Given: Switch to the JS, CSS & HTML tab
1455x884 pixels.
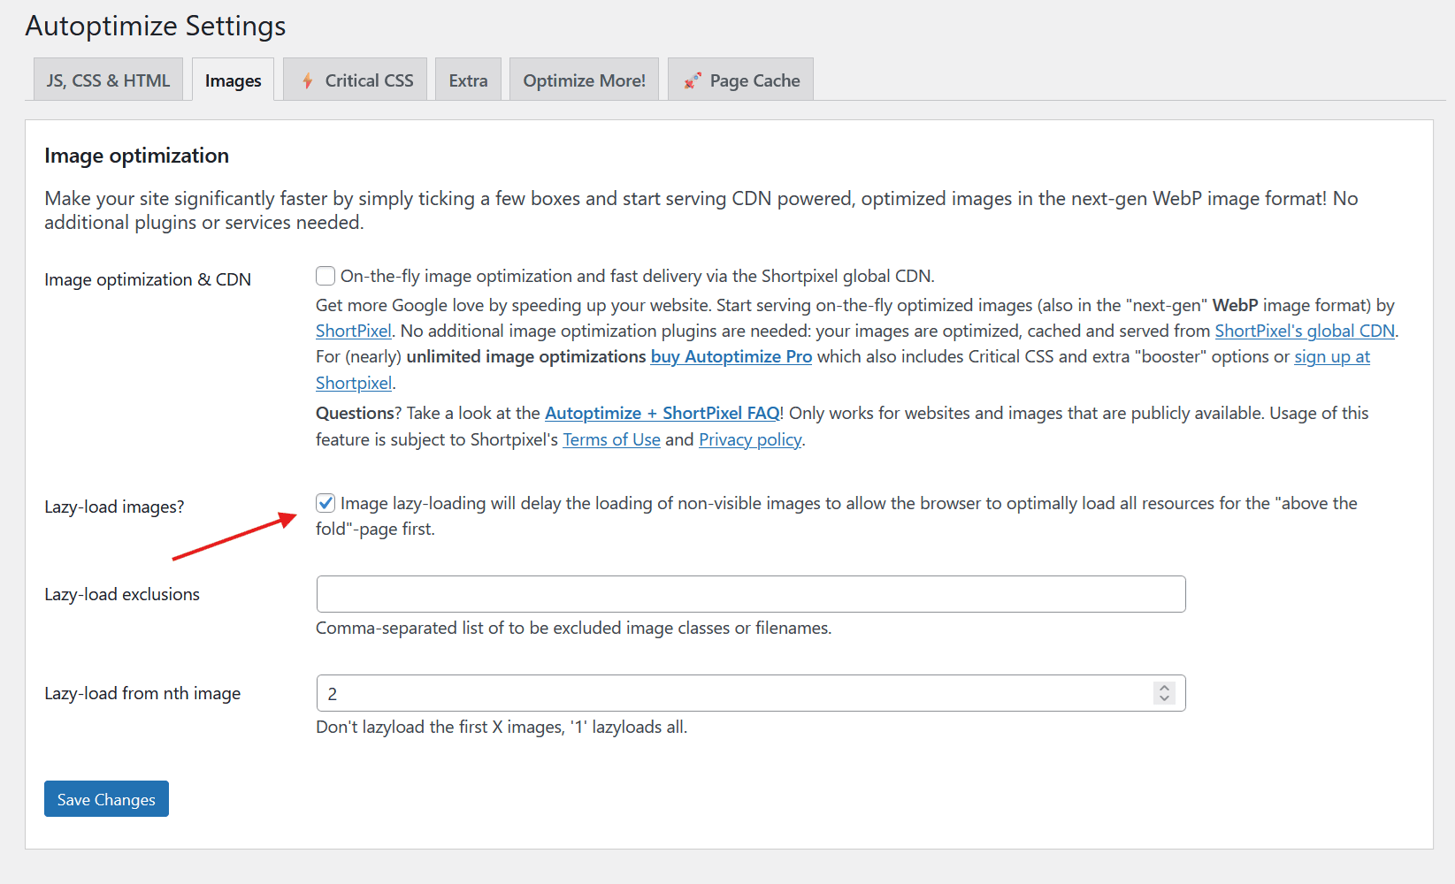Looking at the screenshot, I should coord(107,80).
